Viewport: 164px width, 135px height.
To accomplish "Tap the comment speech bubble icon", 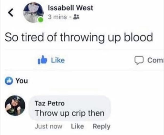I will click(x=139, y=60).
